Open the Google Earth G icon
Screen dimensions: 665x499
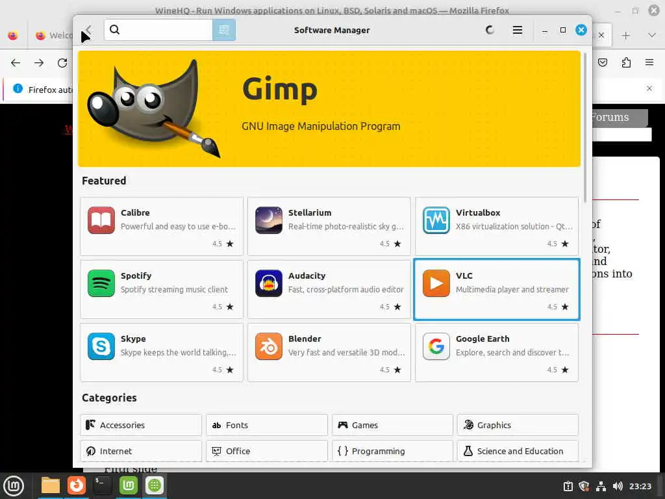pos(436,346)
